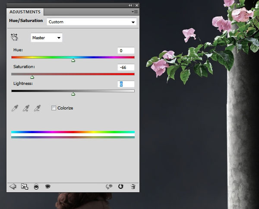Viewport: 259px width, 209px height.
Task: Pick the eyedropper sample tool
Action: click(x=15, y=108)
